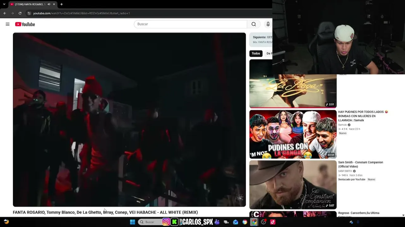Click the browser address bar URL
Image resolution: width=405 pixels, height=227 pixels.
[81, 13]
